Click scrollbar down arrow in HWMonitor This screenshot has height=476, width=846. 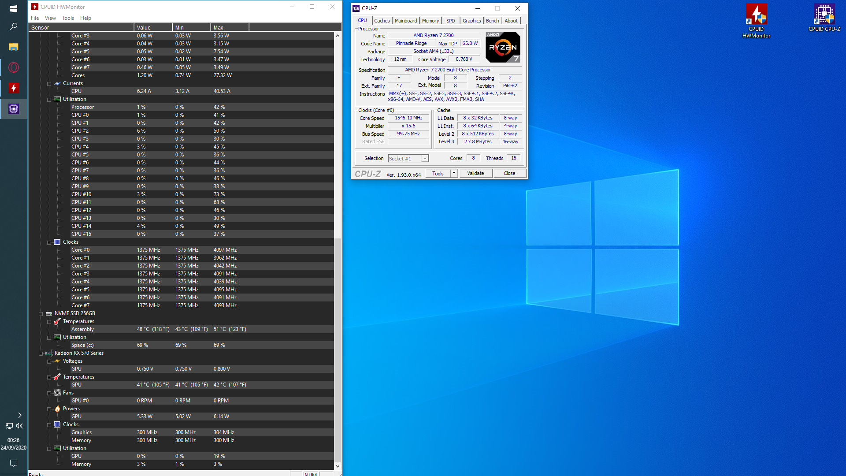coord(338,466)
